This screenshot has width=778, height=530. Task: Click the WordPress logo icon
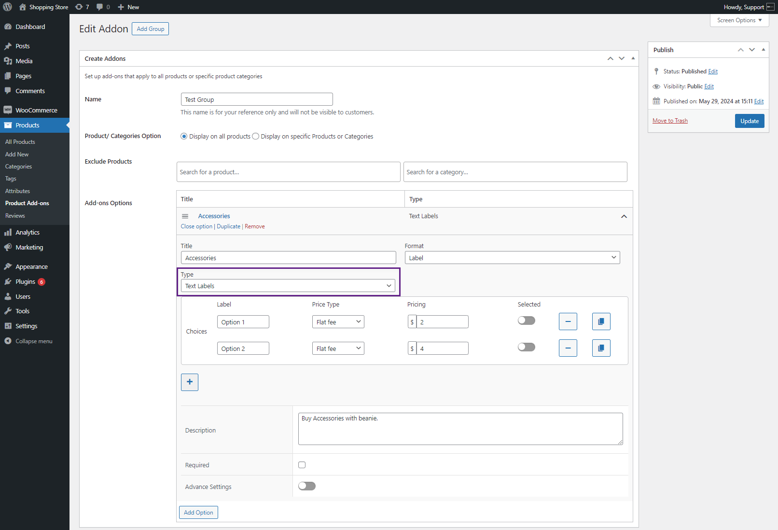point(8,7)
